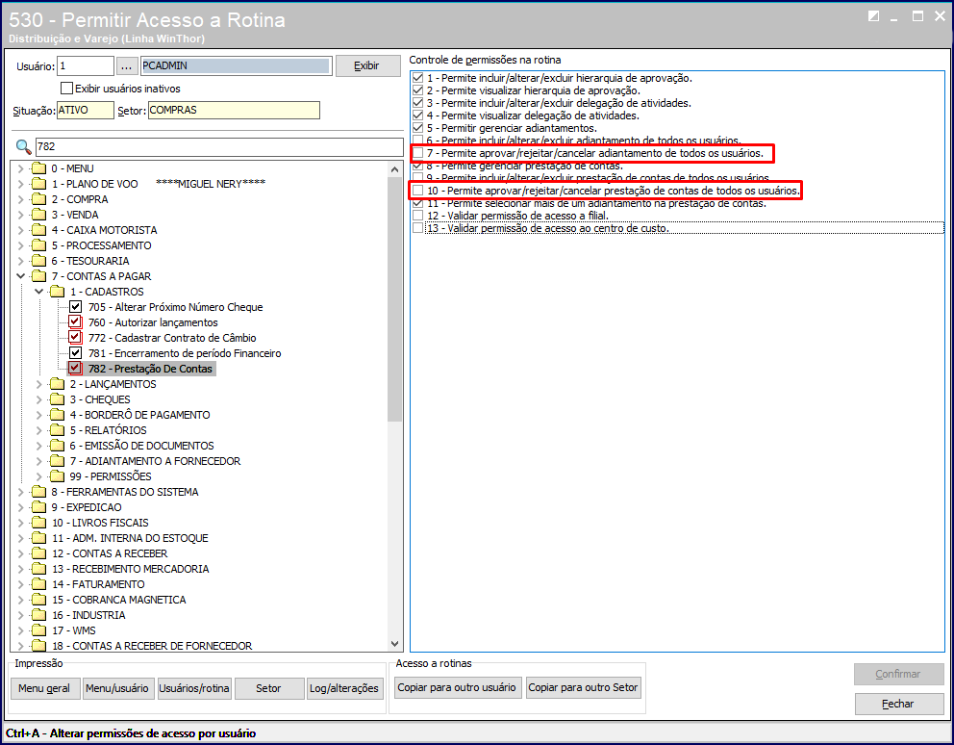Click the folder icon of 6 - TESOURARIA
The height and width of the screenshot is (745, 954).
[x=38, y=261]
